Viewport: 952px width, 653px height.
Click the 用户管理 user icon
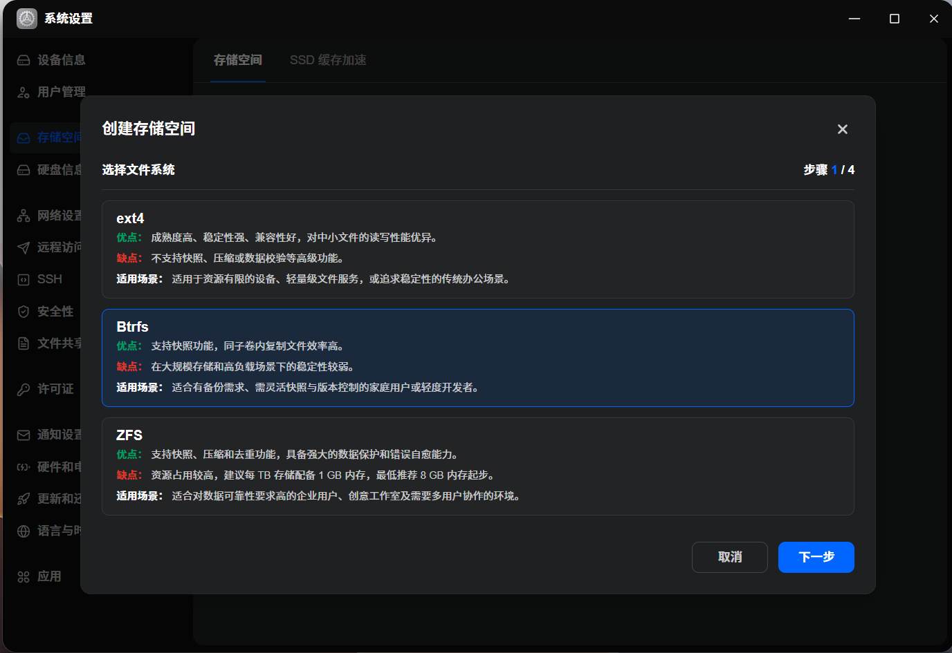(x=24, y=92)
